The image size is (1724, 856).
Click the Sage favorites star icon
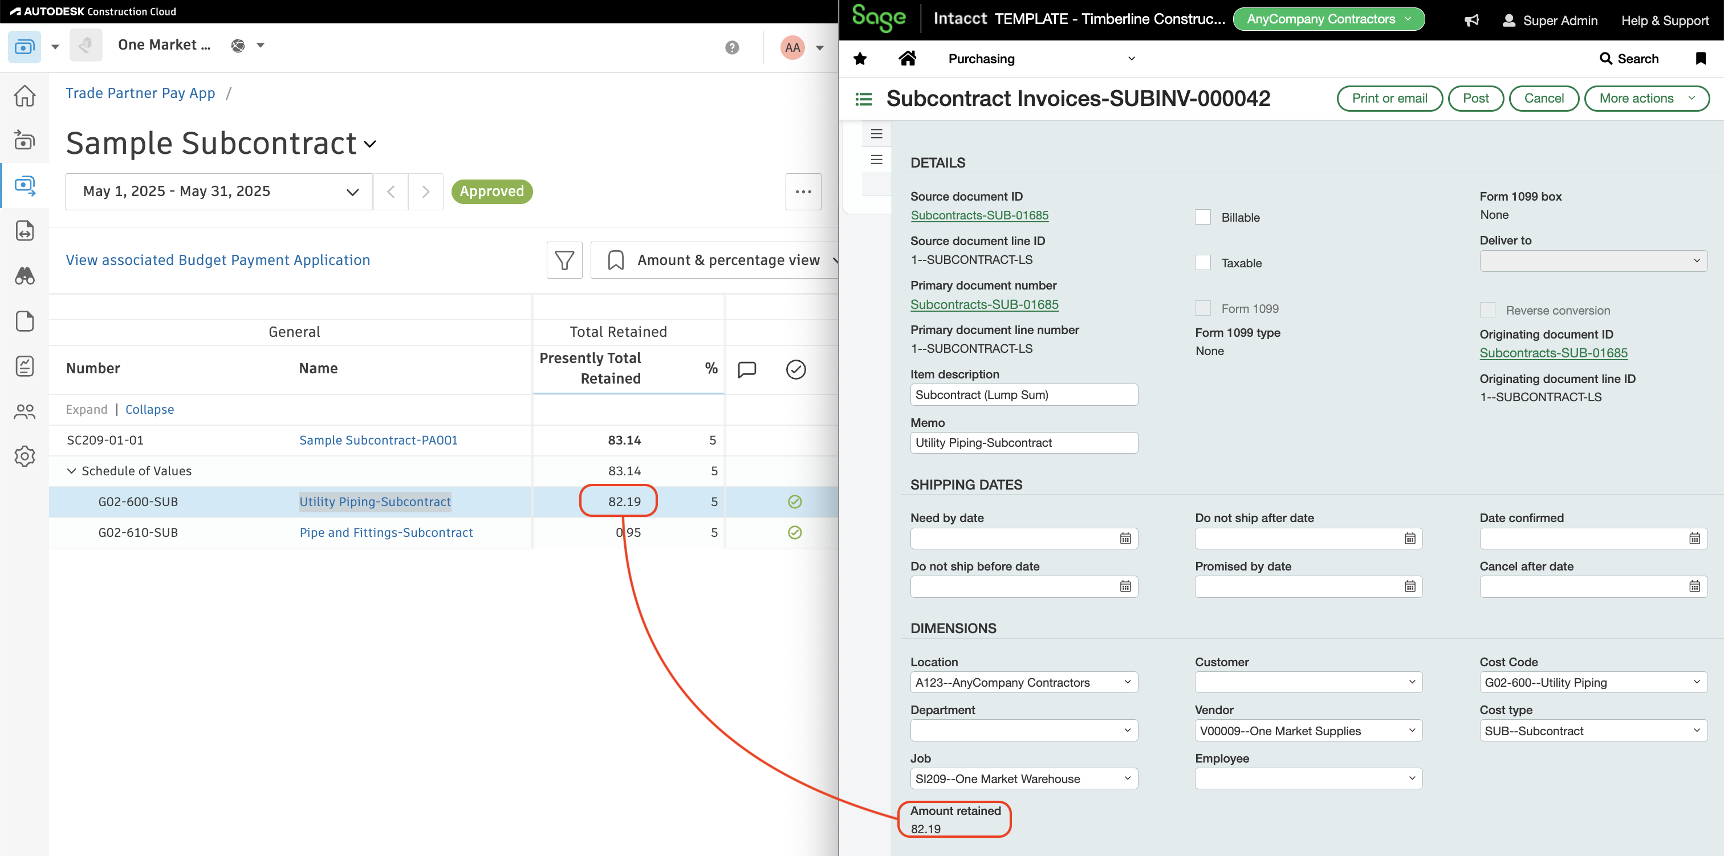[860, 59]
